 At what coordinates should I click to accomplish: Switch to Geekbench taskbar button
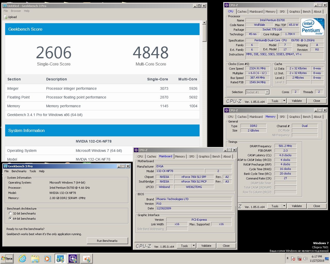point(60,259)
